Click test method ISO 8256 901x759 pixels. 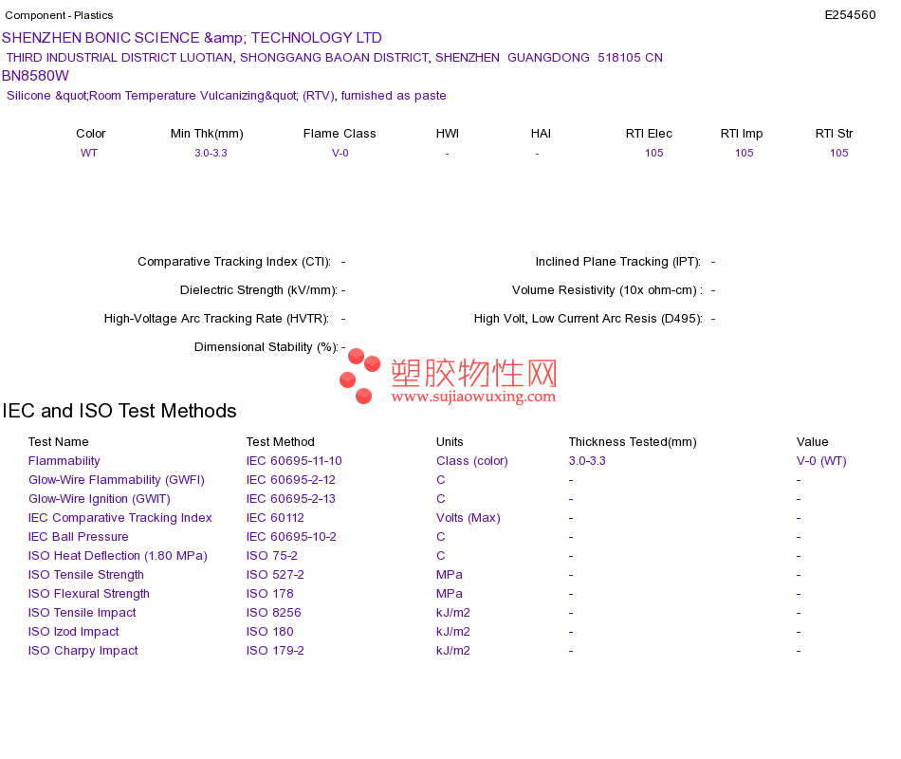point(273,613)
